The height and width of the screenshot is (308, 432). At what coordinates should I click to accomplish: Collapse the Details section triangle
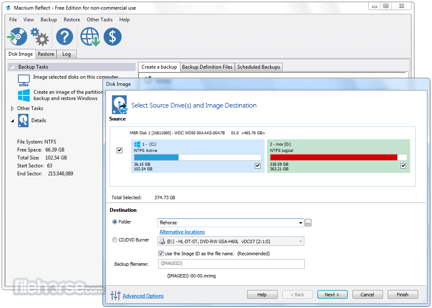pyautogui.click(x=13, y=121)
